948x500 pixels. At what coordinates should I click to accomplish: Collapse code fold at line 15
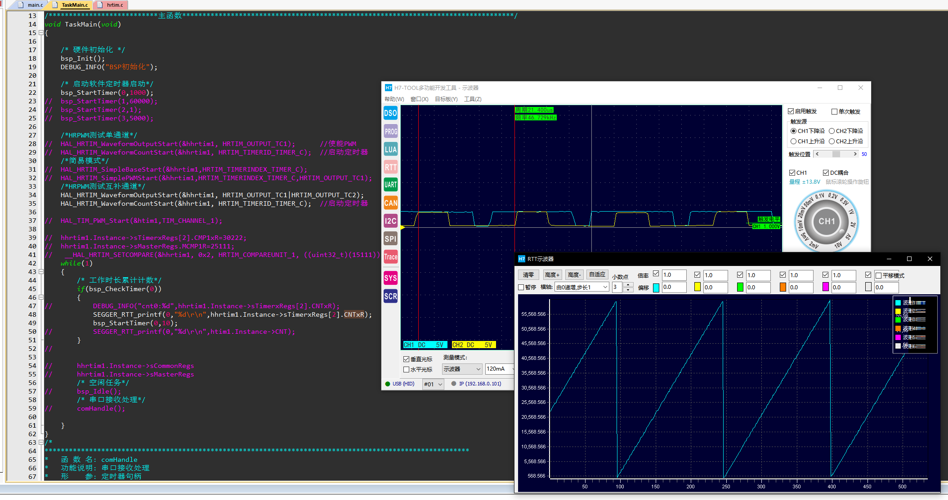[x=41, y=33]
